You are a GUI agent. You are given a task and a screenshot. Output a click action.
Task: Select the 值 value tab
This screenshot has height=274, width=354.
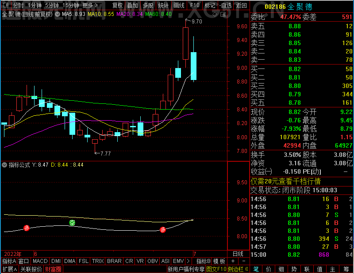(x=319, y=269)
